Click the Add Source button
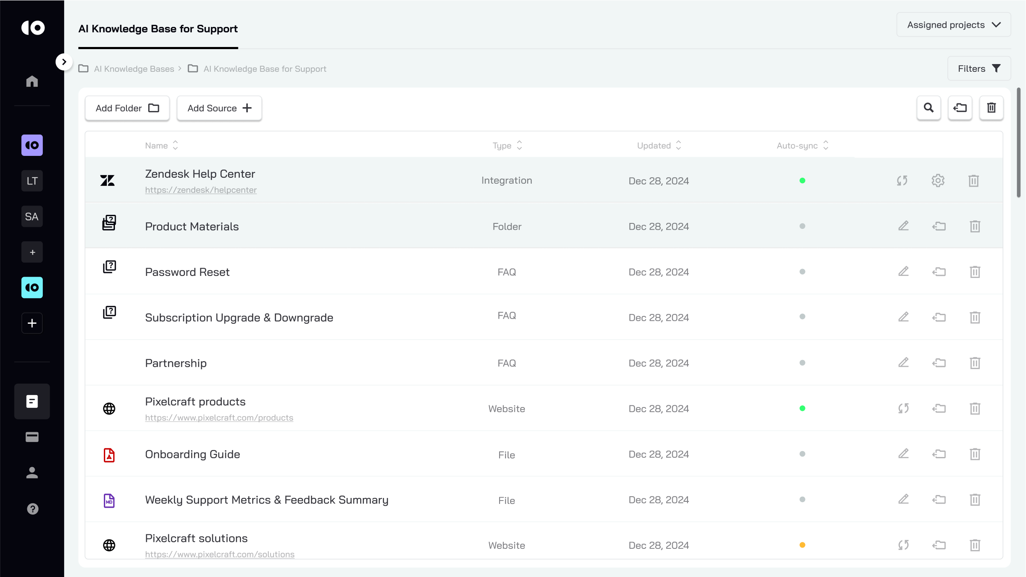This screenshot has height=577, width=1026. click(x=219, y=108)
